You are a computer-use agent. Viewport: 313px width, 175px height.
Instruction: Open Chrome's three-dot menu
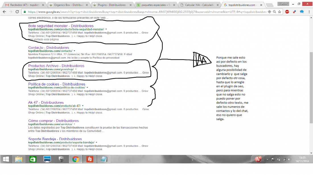point(309,12)
